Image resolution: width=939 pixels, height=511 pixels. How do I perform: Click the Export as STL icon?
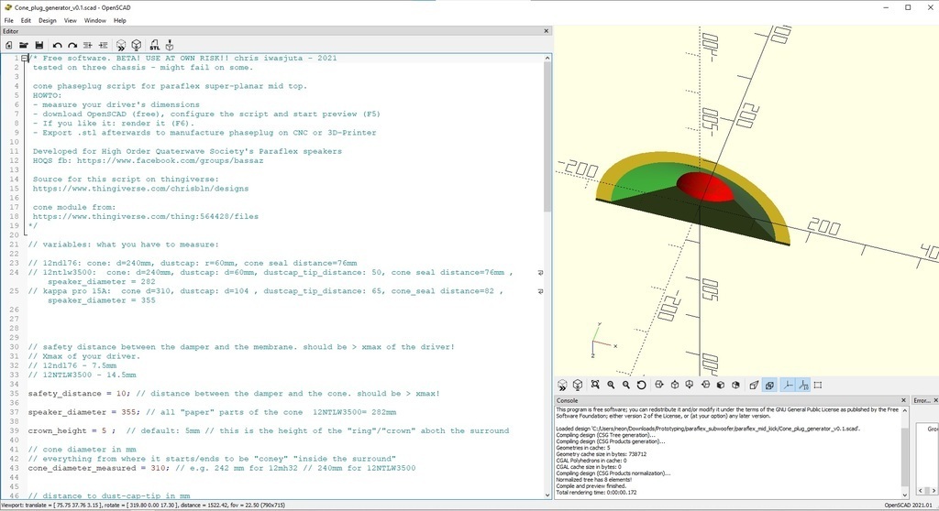[153, 45]
